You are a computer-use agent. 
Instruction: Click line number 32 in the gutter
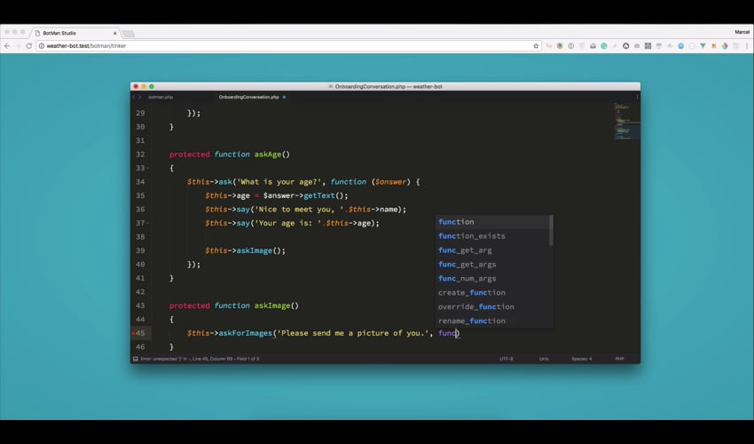(140, 155)
